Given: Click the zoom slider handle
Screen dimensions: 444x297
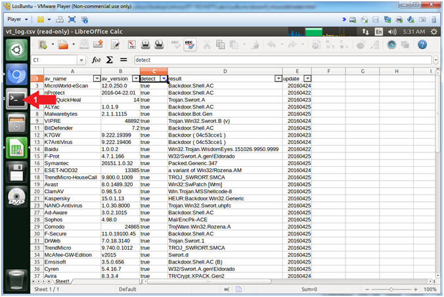Looking at the screenshot, I should point(391,289).
